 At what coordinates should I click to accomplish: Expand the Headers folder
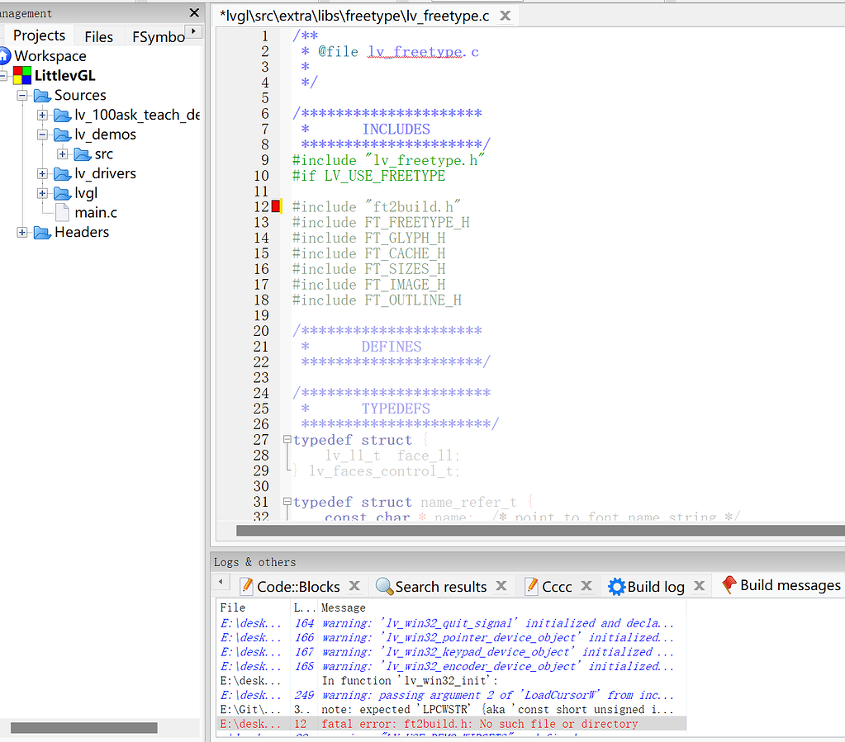click(22, 233)
